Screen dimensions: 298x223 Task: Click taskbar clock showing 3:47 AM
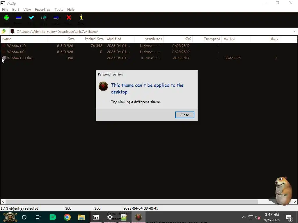click(272, 217)
